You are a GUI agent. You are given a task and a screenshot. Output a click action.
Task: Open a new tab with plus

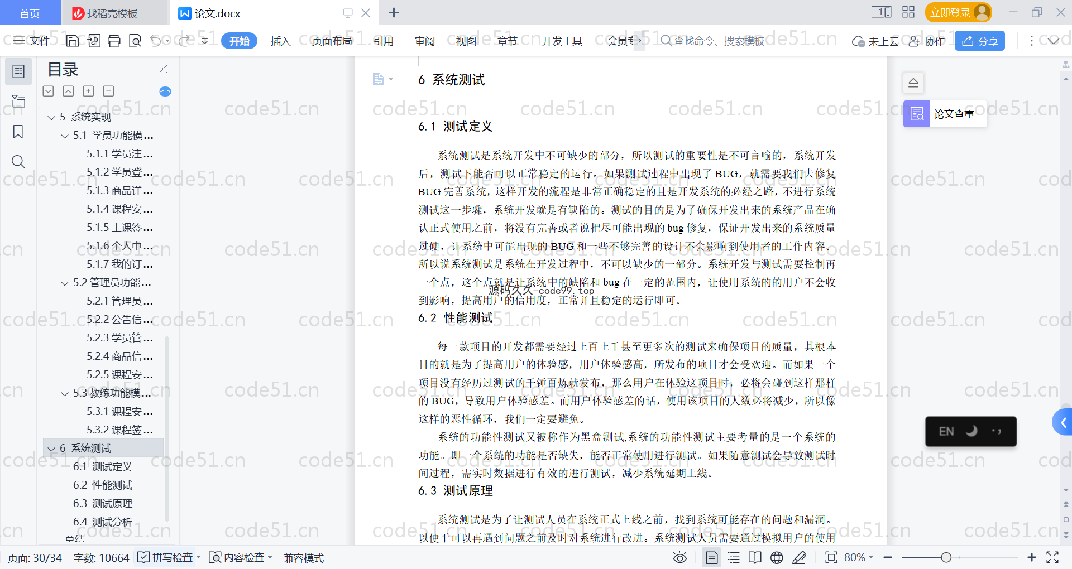[394, 12]
